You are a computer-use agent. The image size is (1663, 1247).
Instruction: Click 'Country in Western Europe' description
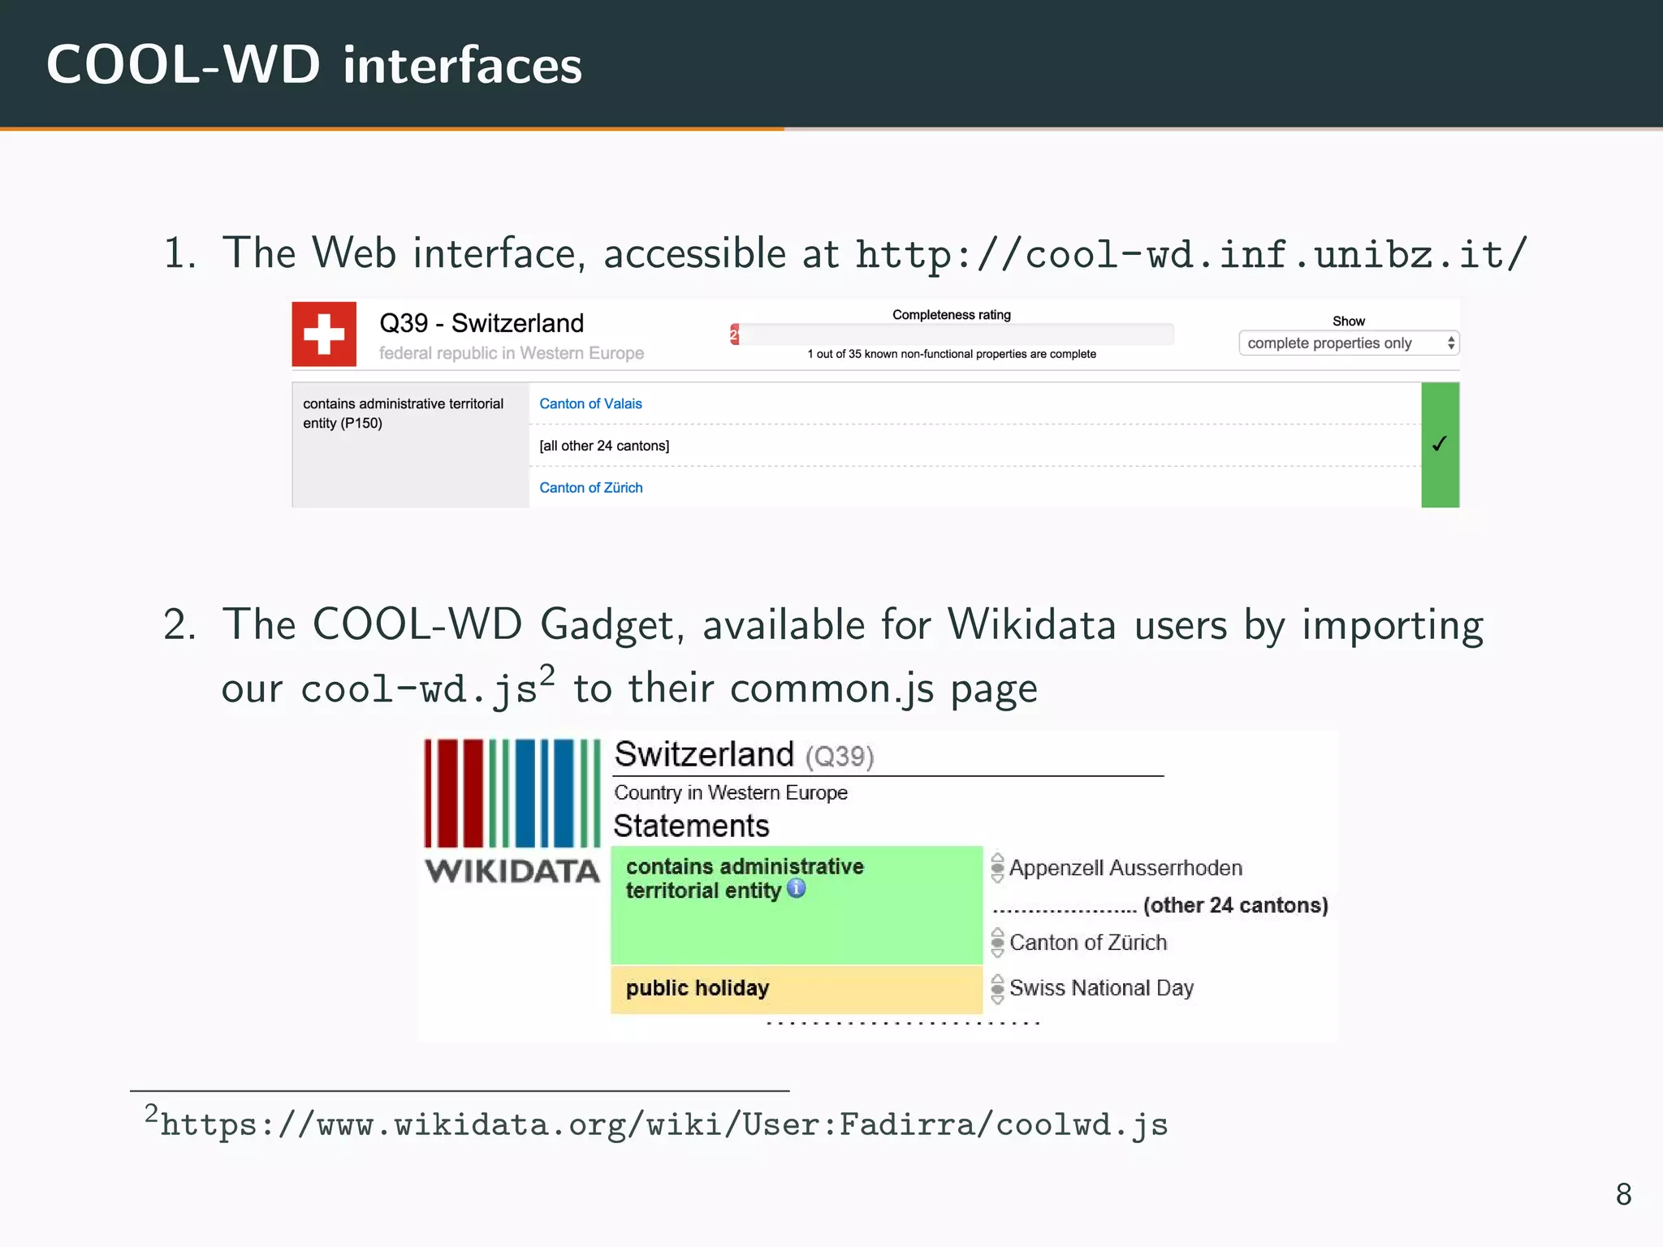pos(731,792)
